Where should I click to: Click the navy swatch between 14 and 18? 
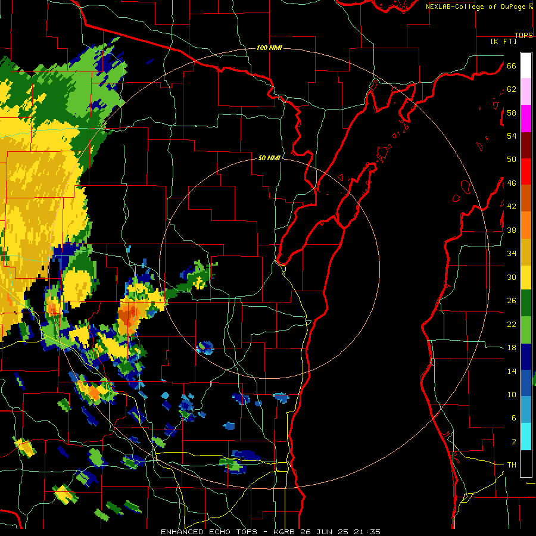tap(526, 357)
